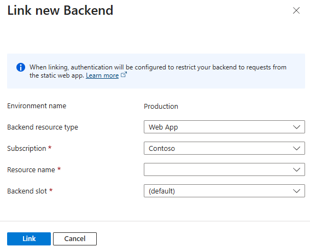
Task: Click the blue info icon in banner
Action: point(21,67)
